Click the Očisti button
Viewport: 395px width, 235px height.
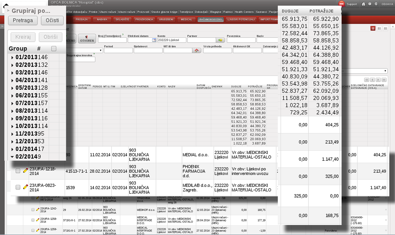tap(52, 20)
